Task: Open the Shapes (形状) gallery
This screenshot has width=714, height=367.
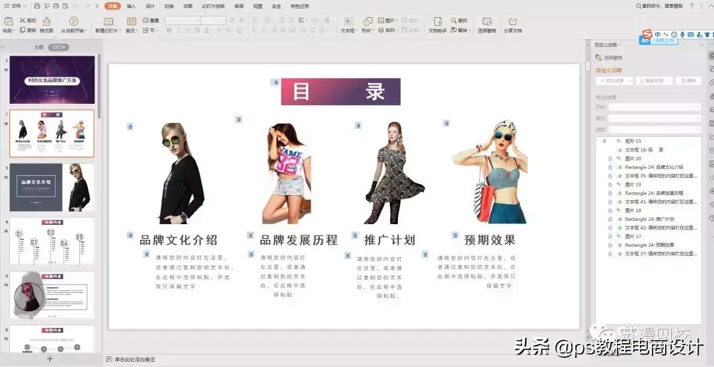Action: pos(368,25)
